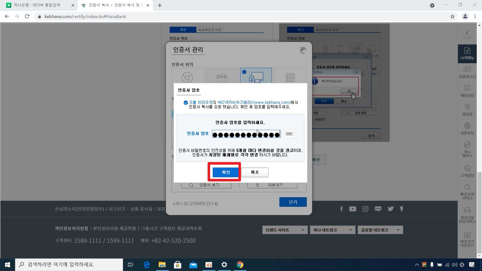Open a new browser tab

coord(160,5)
